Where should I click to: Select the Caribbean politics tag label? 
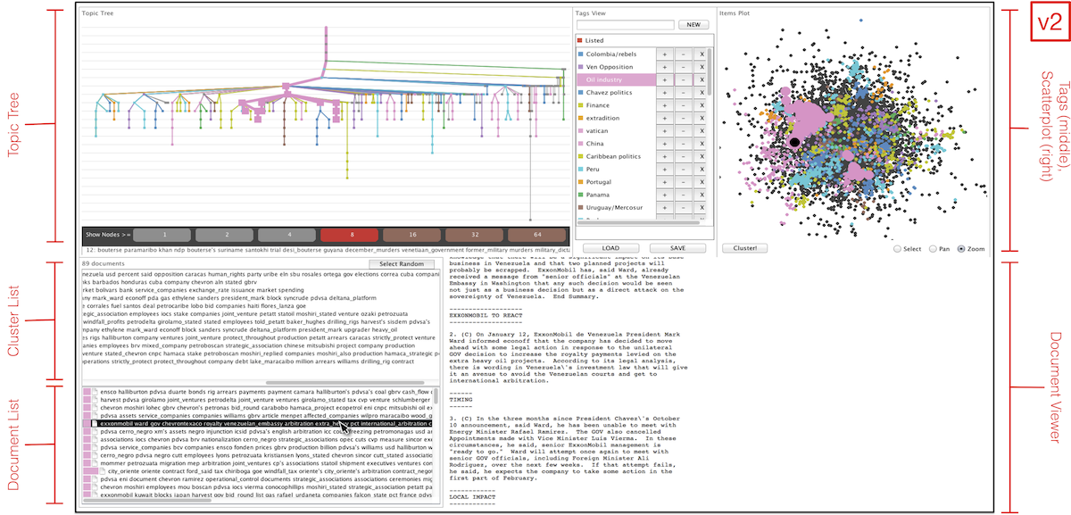coord(613,157)
